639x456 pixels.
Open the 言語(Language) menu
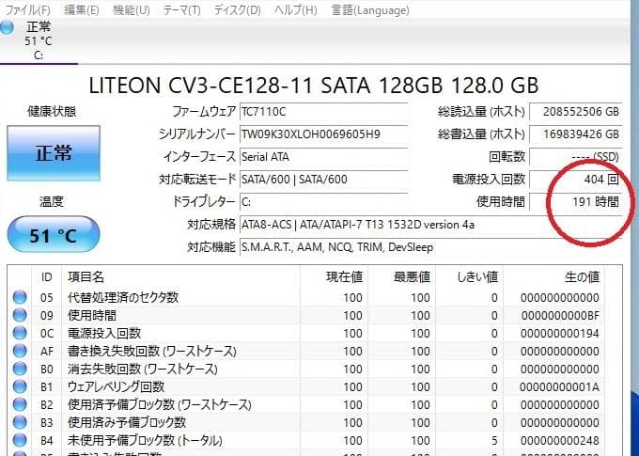[370, 9]
